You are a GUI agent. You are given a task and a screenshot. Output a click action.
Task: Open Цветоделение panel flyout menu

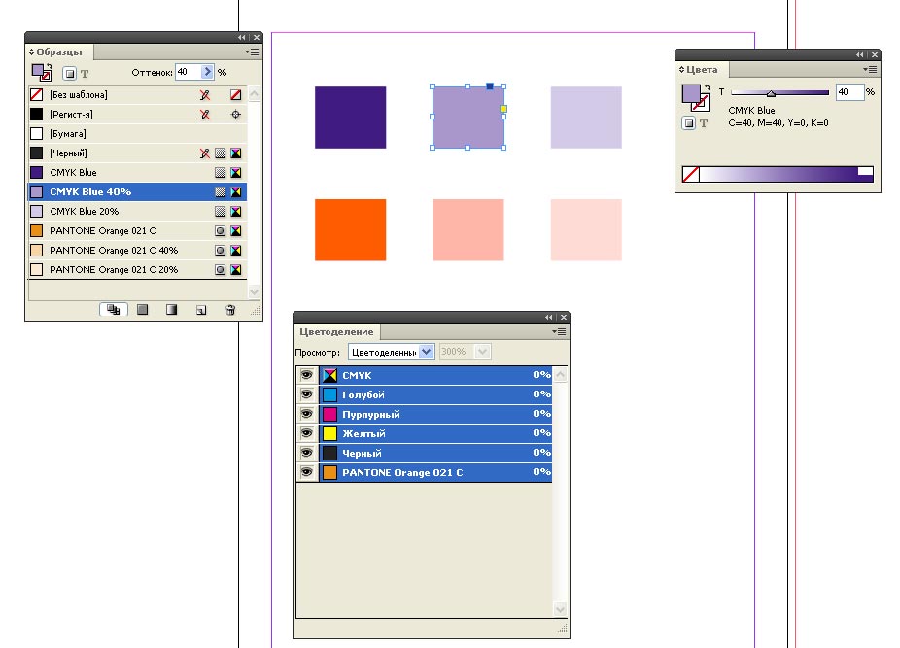pyautogui.click(x=559, y=331)
